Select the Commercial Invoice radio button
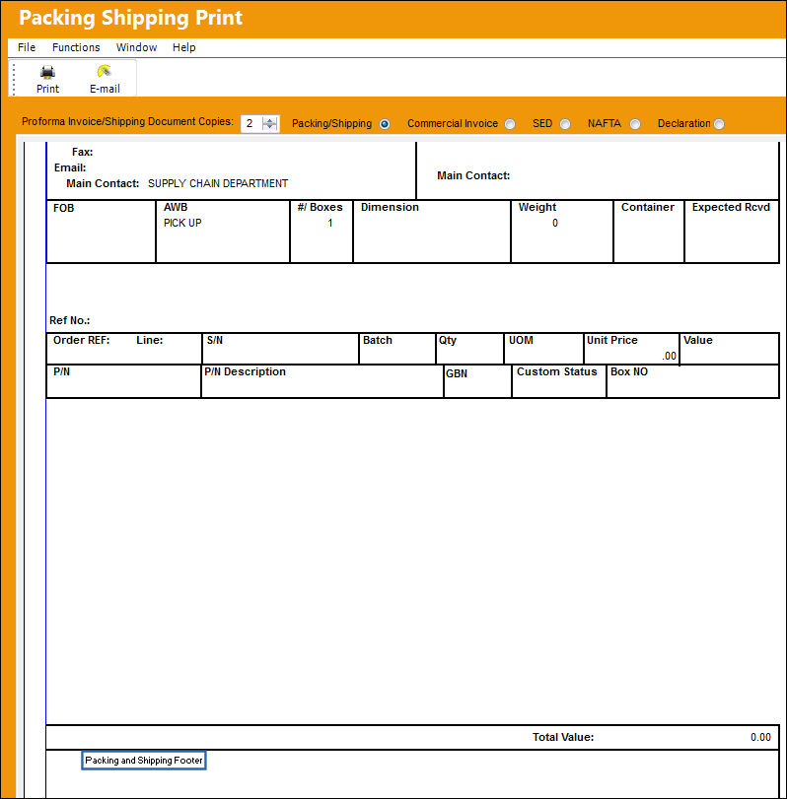The height and width of the screenshot is (799, 787). click(510, 124)
